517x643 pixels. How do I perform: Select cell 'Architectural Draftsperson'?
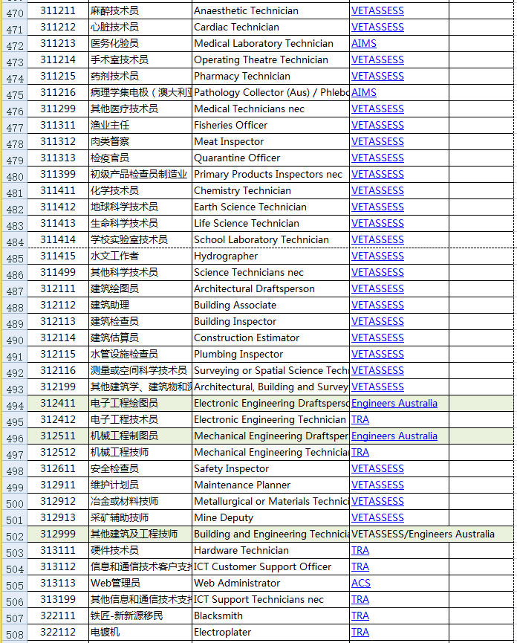tap(270, 288)
